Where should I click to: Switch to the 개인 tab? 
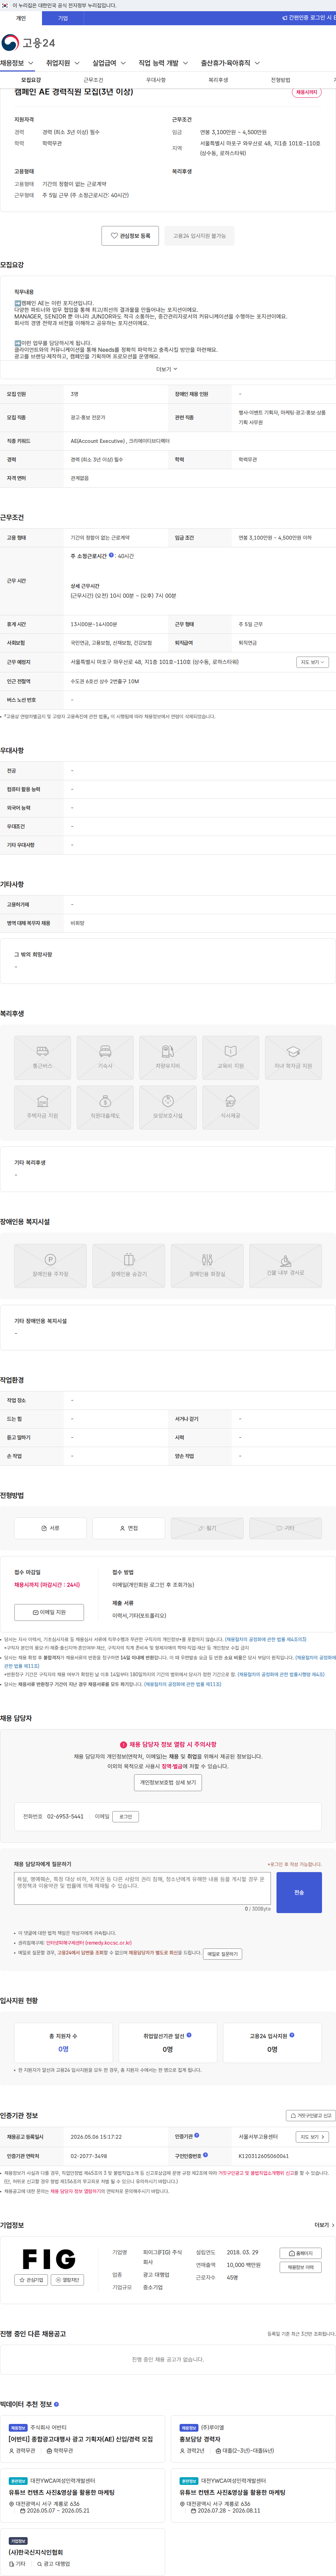(x=21, y=18)
